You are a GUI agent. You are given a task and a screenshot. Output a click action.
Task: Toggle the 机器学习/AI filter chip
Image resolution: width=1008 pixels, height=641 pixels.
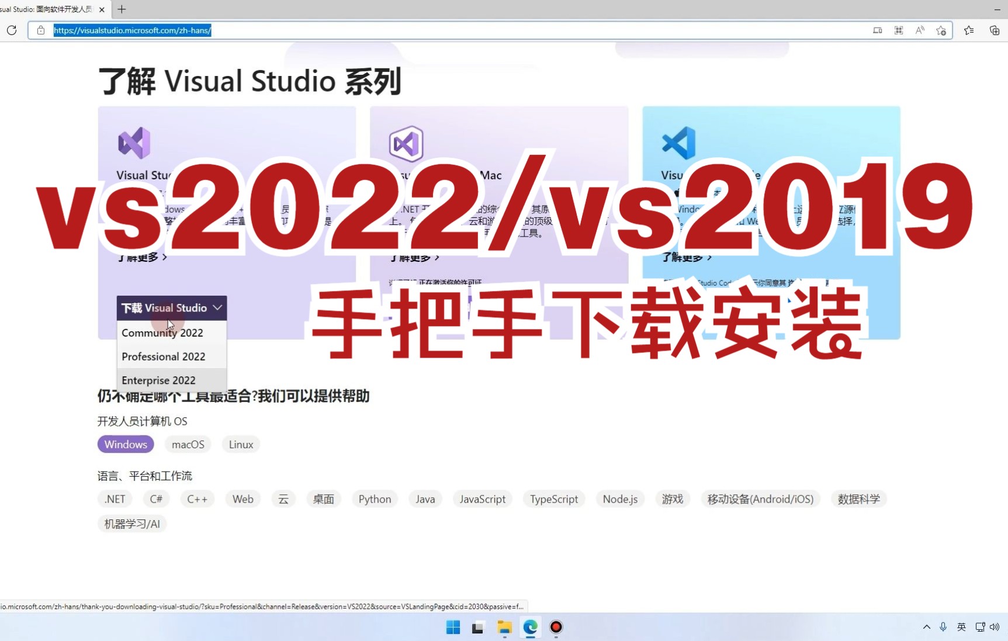click(132, 524)
